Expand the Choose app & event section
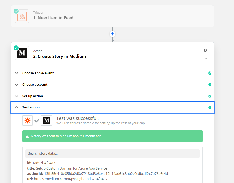This screenshot has width=234, height=183. 38,73
